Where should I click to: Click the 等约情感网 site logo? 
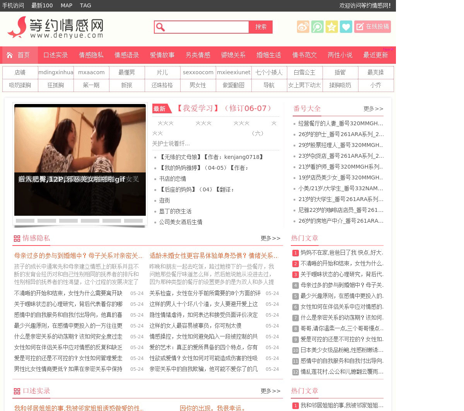(56, 27)
